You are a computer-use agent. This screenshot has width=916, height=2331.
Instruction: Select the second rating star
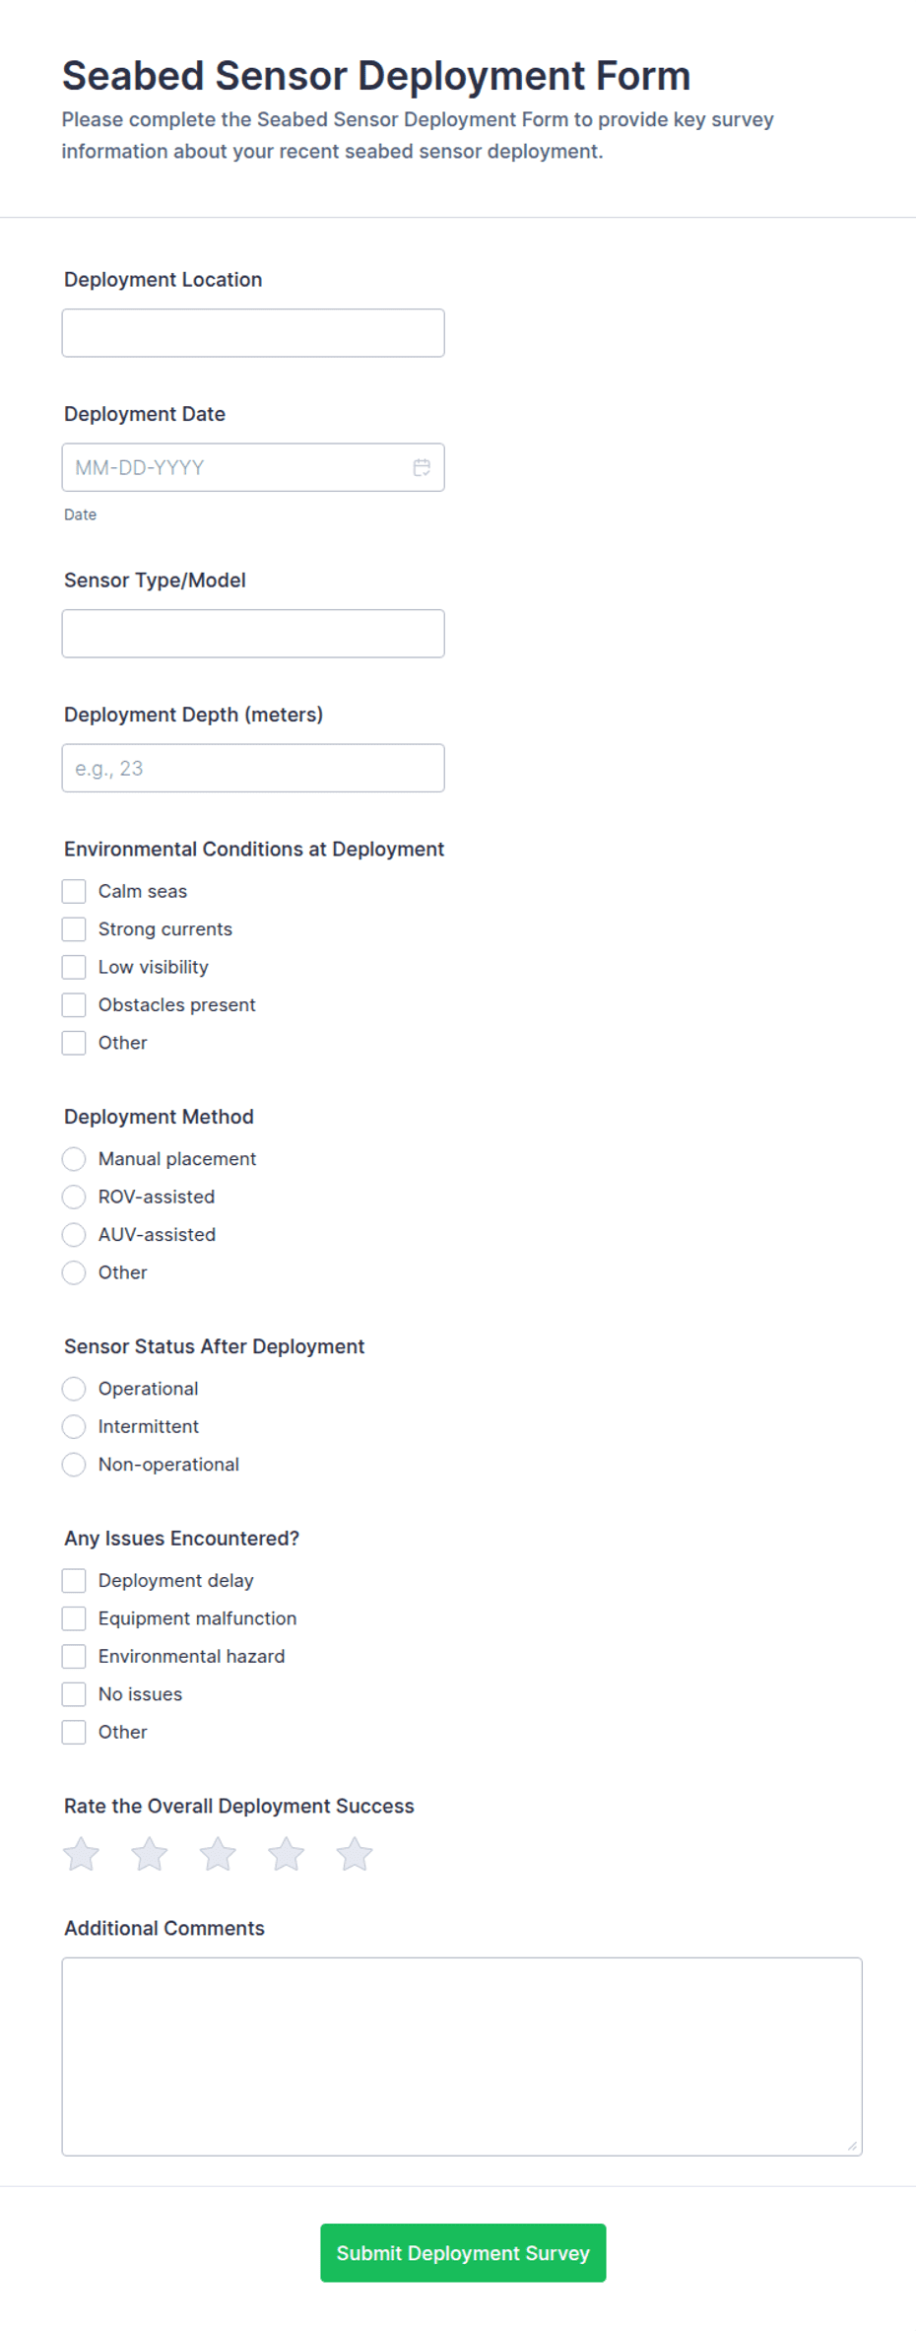[x=150, y=1854]
